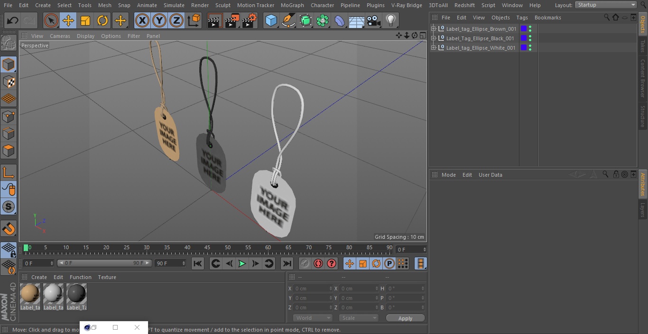648x334 pixels.
Task: Switch to the Layers side tab
Action: pos(643,210)
